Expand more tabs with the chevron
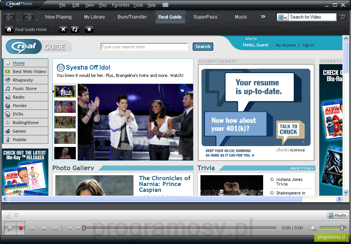 pyautogui.click(x=263, y=17)
